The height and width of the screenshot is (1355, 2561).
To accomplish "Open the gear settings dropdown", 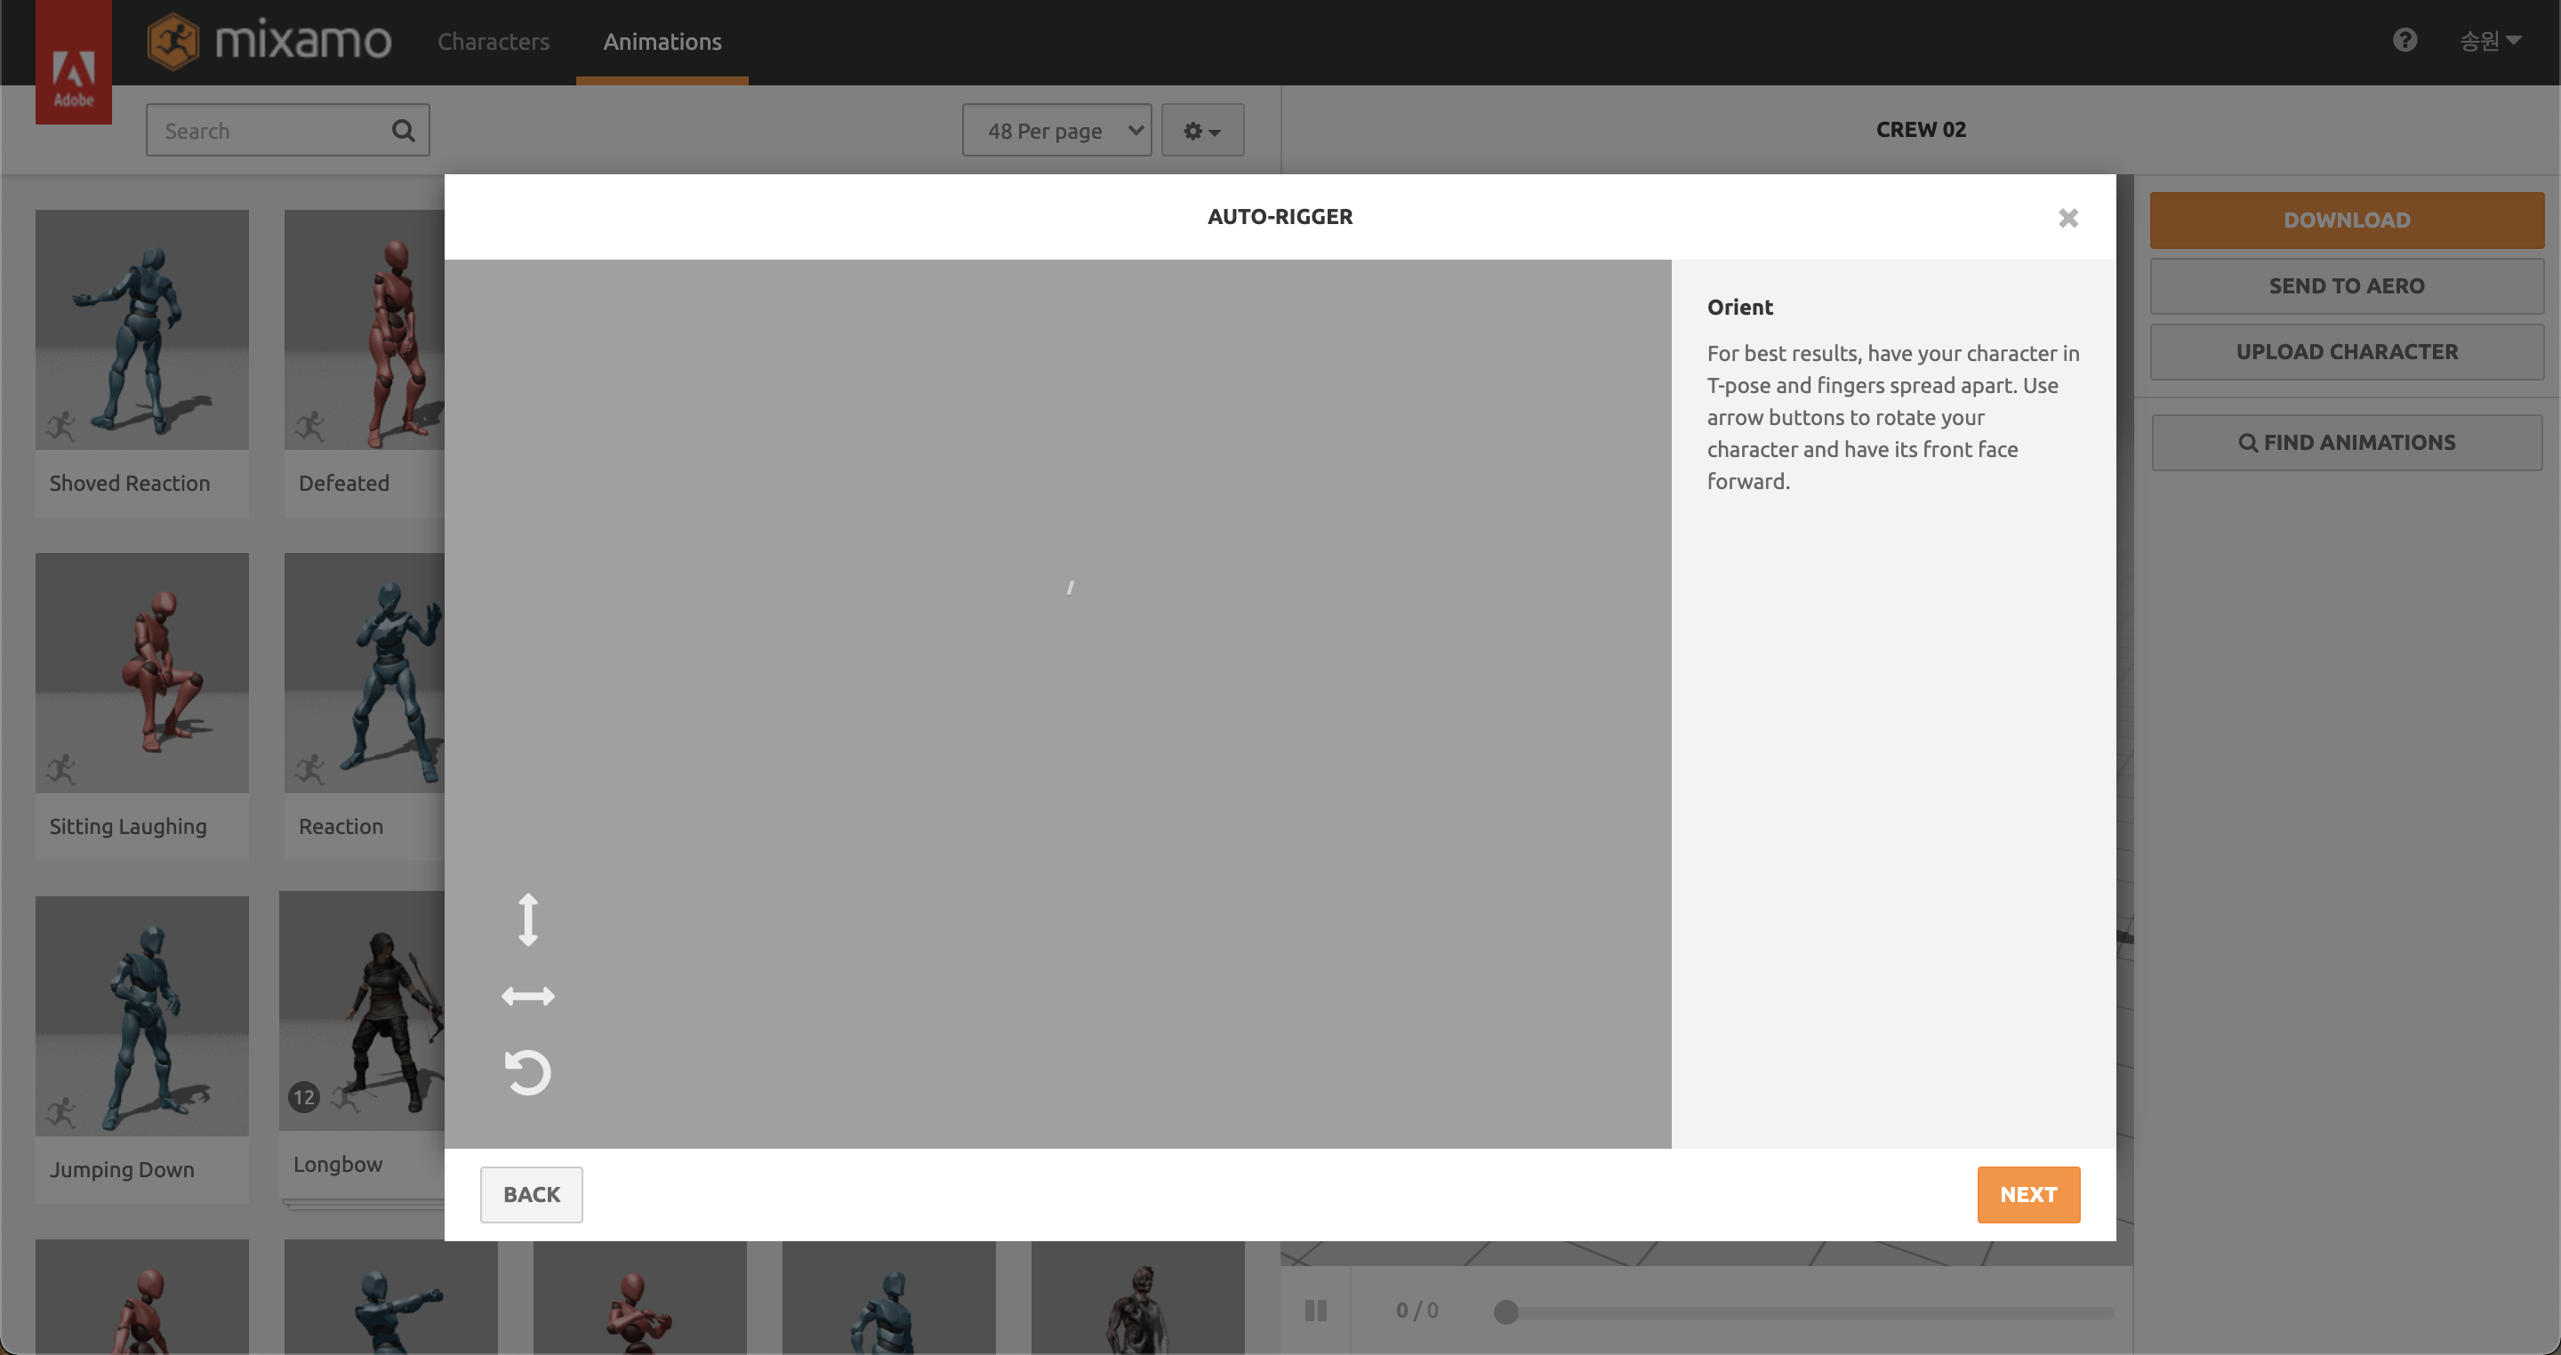I will (1202, 130).
